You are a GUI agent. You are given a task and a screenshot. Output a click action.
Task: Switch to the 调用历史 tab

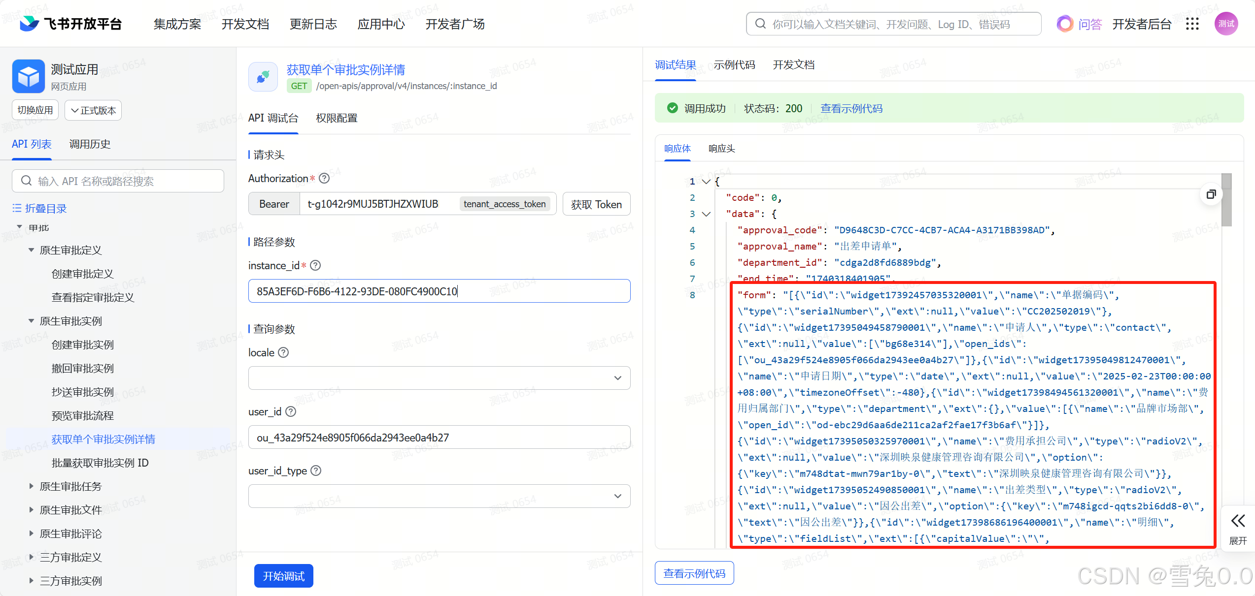(90, 144)
